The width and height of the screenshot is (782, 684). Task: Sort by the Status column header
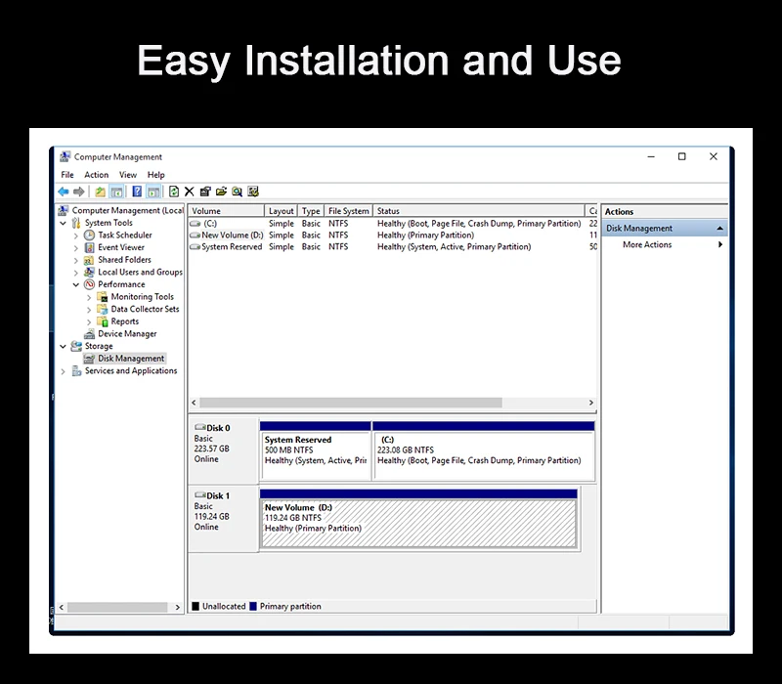479,211
